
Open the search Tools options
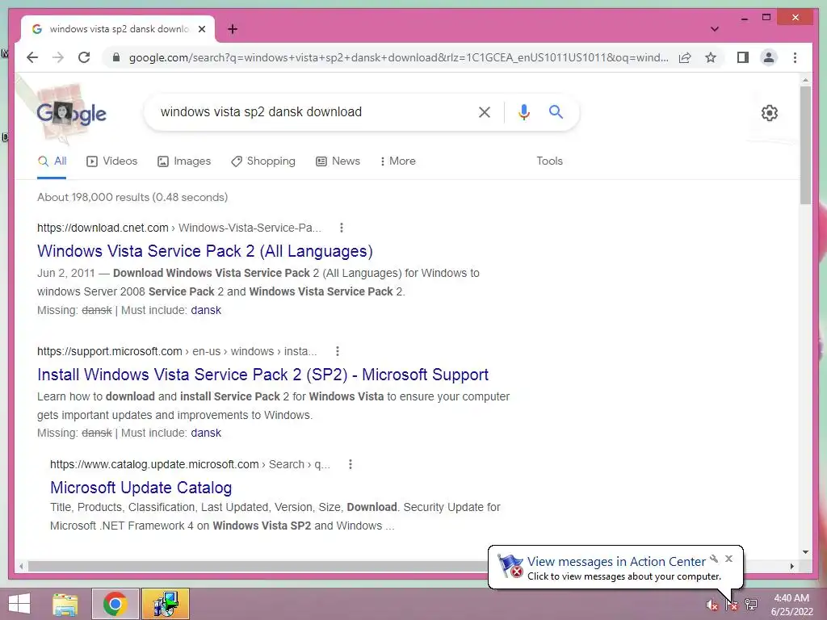point(549,161)
